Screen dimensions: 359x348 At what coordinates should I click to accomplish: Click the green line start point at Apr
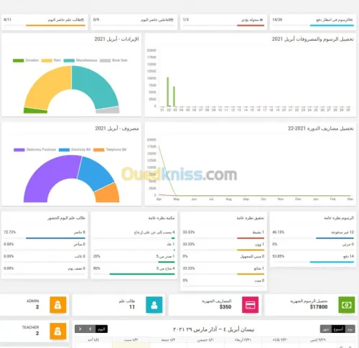(x=159, y=146)
